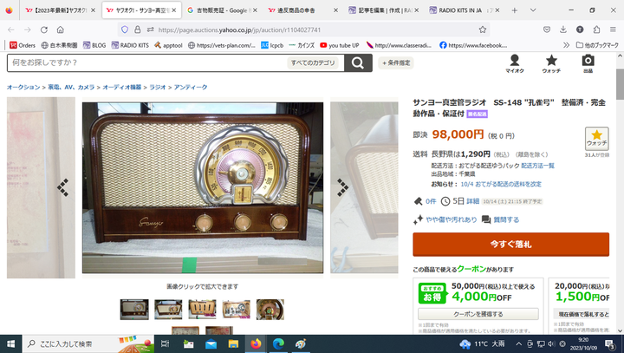Viewport: 624px width, 353px height.
Task: Open the マイオク account icon
Action: 515,63
